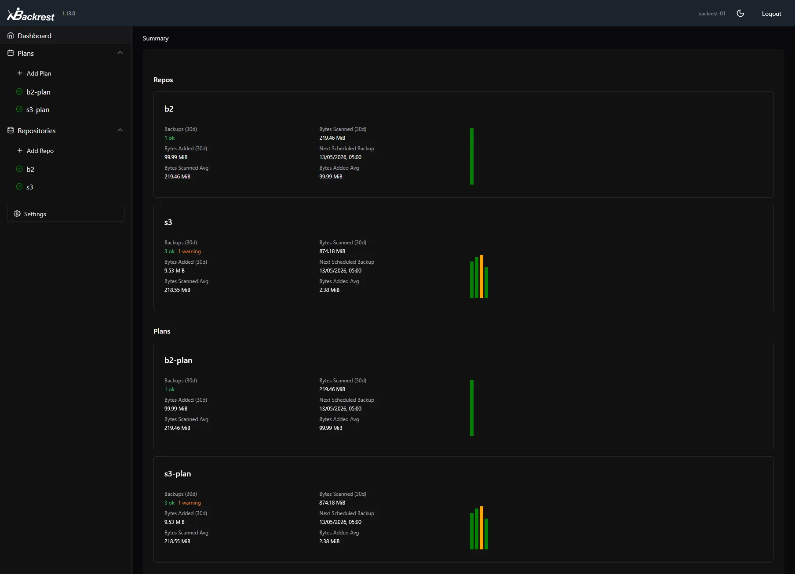
Task: Click the b2-plan status check icon
Action: [x=19, y=91]
